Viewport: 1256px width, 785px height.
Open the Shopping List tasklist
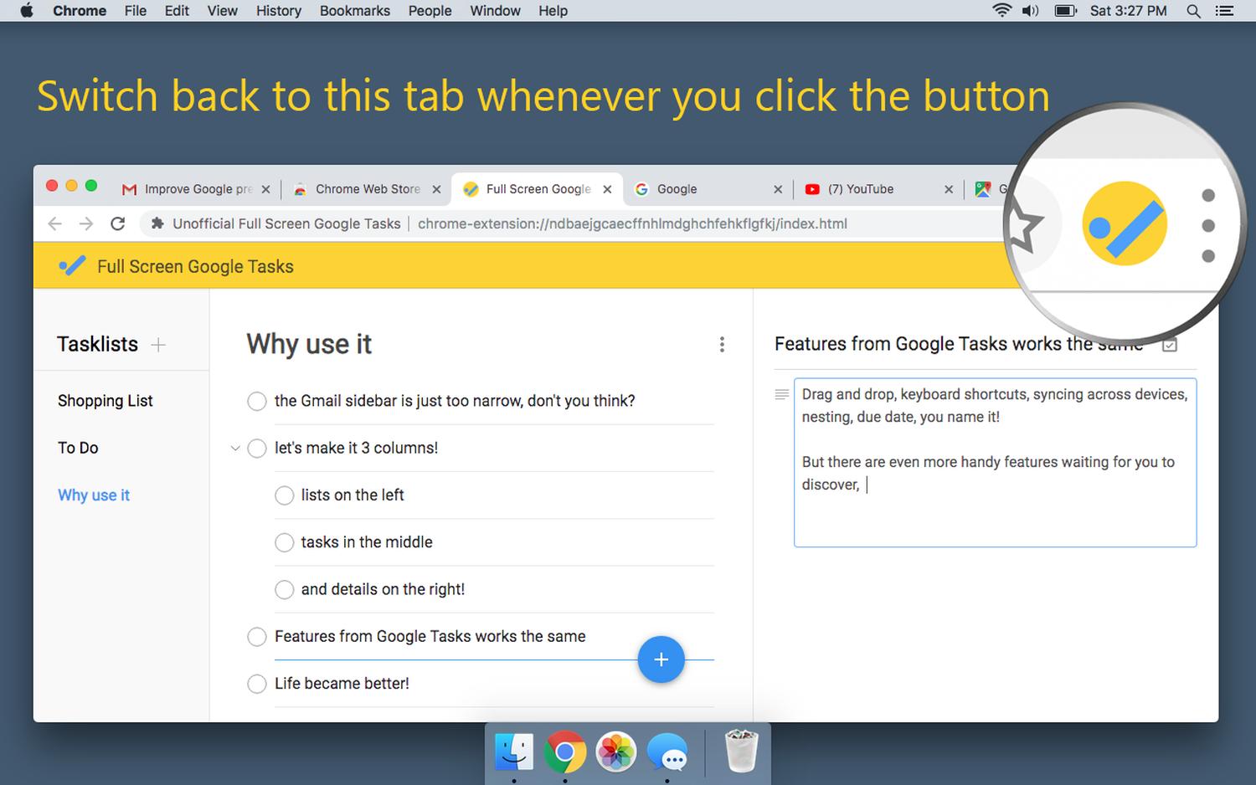(106, 401)
